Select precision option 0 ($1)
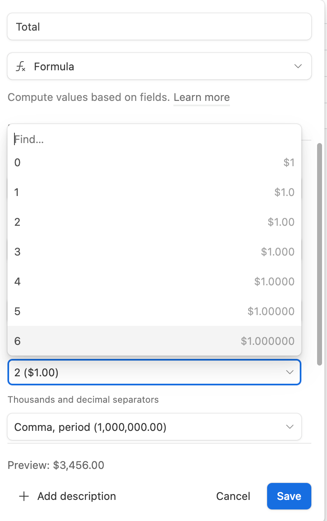The width and height of the screenshot is (327, 521). click(154, 163)
